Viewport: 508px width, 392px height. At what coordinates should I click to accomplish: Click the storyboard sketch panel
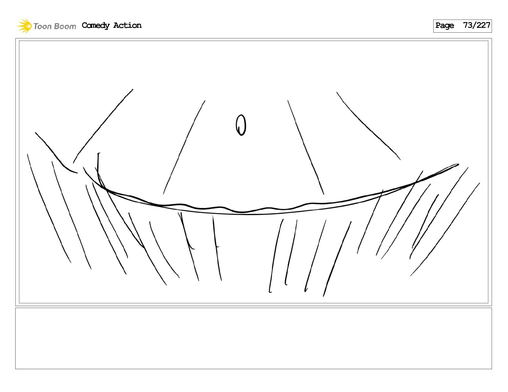tap(253, 172)
